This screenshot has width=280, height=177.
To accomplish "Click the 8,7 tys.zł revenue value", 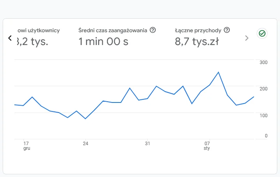I will click(x=196, y=42).
